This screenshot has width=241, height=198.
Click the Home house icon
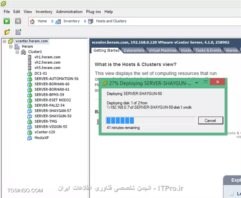pos(32,21)
